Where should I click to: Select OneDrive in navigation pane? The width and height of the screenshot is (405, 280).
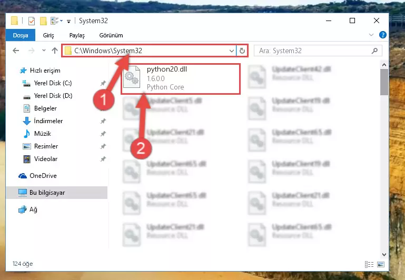43,176
